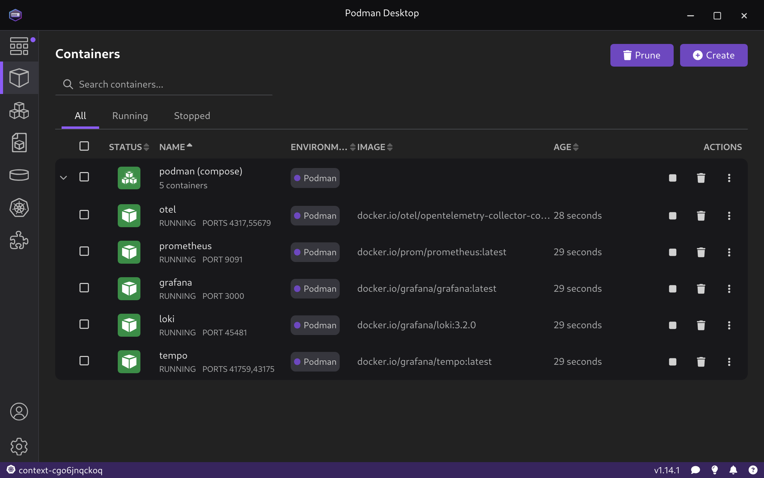Image resolution: width=764 pixels, height=478 pixels.
Task: Open more actions menu for otel
Action: click(x=729, y=216)
